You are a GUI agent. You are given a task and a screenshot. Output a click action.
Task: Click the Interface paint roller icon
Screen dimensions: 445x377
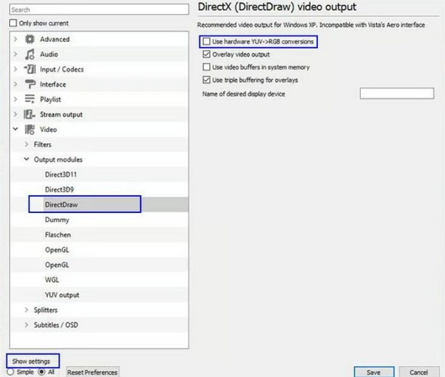pos(30,85)
